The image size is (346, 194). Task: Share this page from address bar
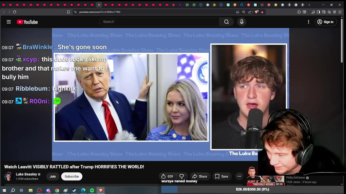pyautogui.click(x=250, y=12)
